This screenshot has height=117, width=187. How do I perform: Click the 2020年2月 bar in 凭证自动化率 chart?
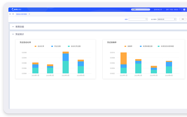click(50, 69)
